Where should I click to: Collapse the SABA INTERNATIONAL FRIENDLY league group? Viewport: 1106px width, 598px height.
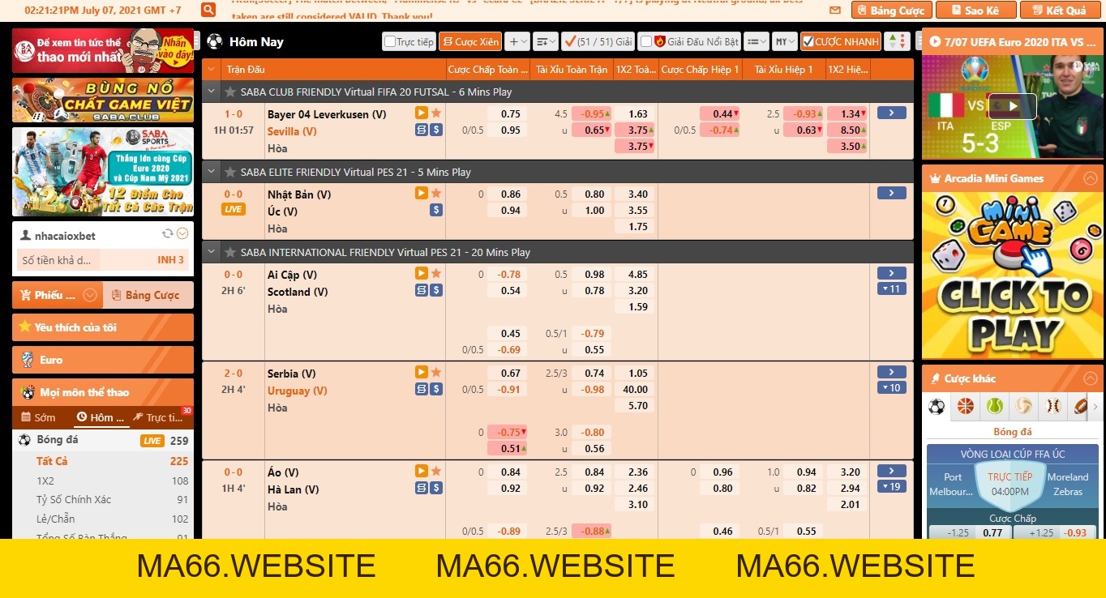[x=212, y=253]
